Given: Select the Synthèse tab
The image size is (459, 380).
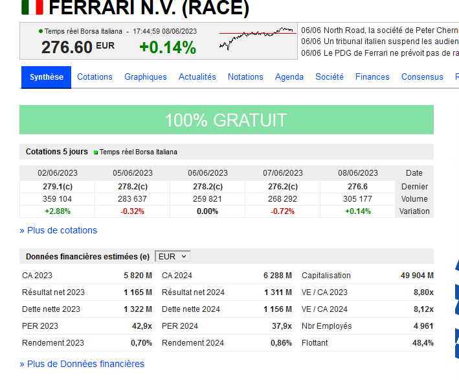Looking at the screenshot, I should (x=46, y=77).
